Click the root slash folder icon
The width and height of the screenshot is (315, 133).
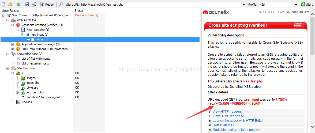(x=18, y=73)
